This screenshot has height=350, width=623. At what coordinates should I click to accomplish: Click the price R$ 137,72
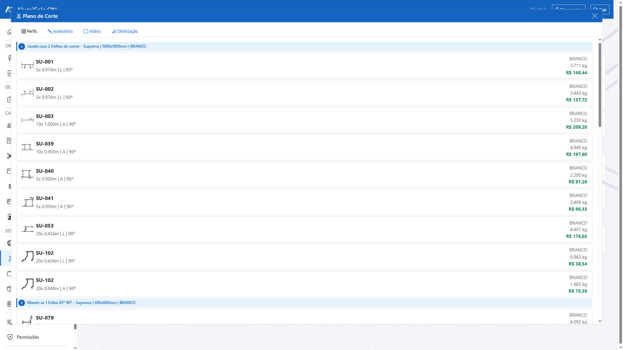[577, 100]
